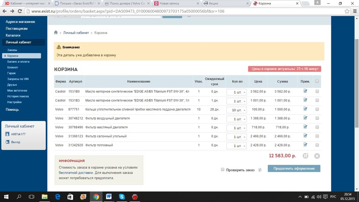The height and width of the screenshot is (202, 359).
Task: Open quantity dropdown for Фильтр топливный
Action: (x=236, y=146)
